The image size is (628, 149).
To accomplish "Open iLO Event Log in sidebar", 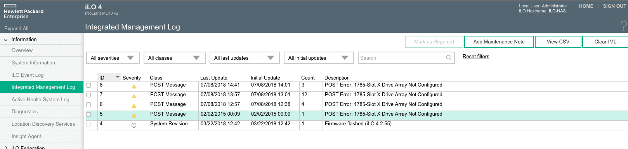I will pos(28,75).
